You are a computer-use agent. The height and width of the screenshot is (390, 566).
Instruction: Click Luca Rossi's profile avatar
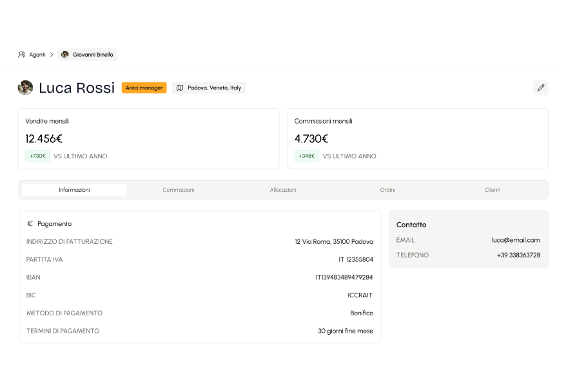(25, 88)
